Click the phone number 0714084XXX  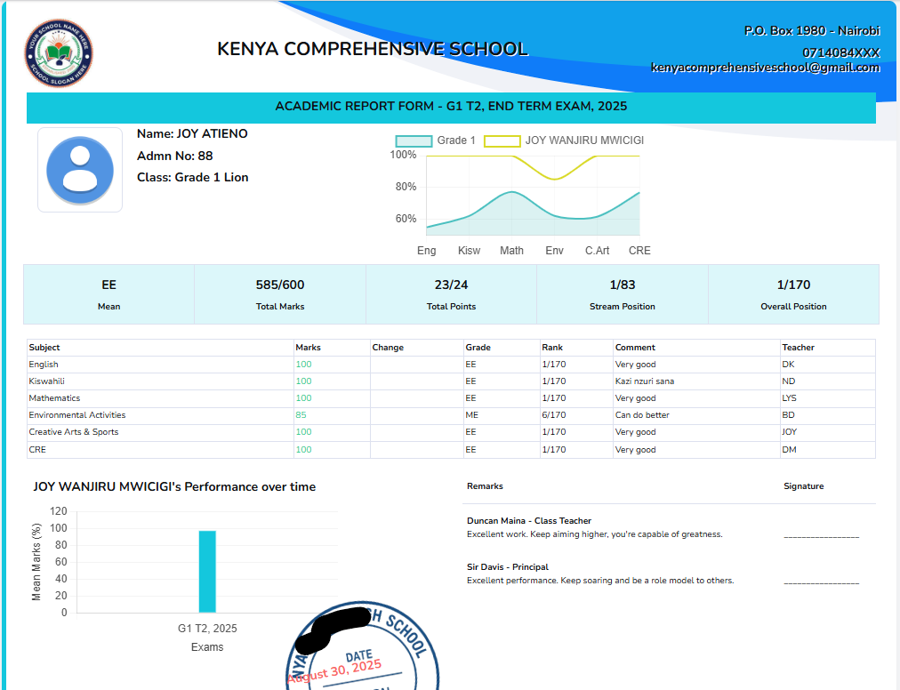pos(841,52)
